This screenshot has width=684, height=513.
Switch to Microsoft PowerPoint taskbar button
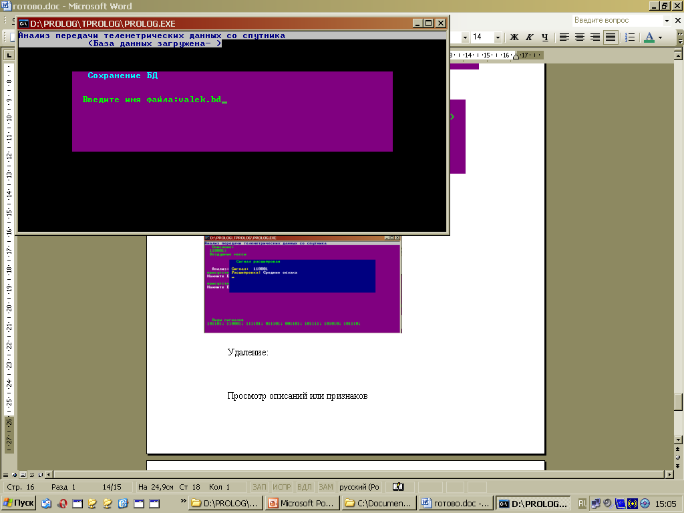coord(303,504)
